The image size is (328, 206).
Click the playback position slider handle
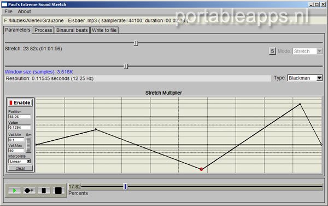coord(125,186)
